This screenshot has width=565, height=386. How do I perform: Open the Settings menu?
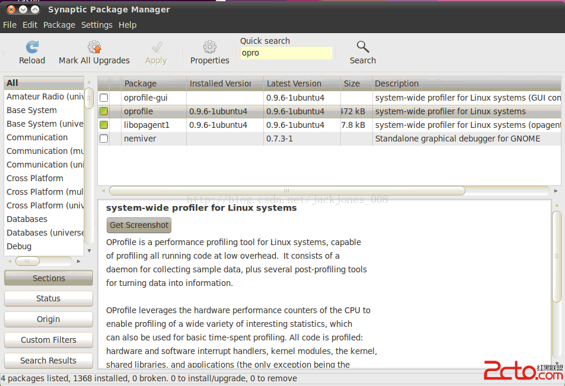tap(97, 25)
